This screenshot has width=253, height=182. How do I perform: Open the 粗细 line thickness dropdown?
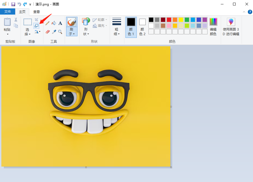[x=117, y=32]
